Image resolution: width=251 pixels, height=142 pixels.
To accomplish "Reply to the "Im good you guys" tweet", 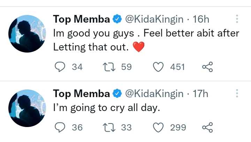I will click(x=61, y=67).
